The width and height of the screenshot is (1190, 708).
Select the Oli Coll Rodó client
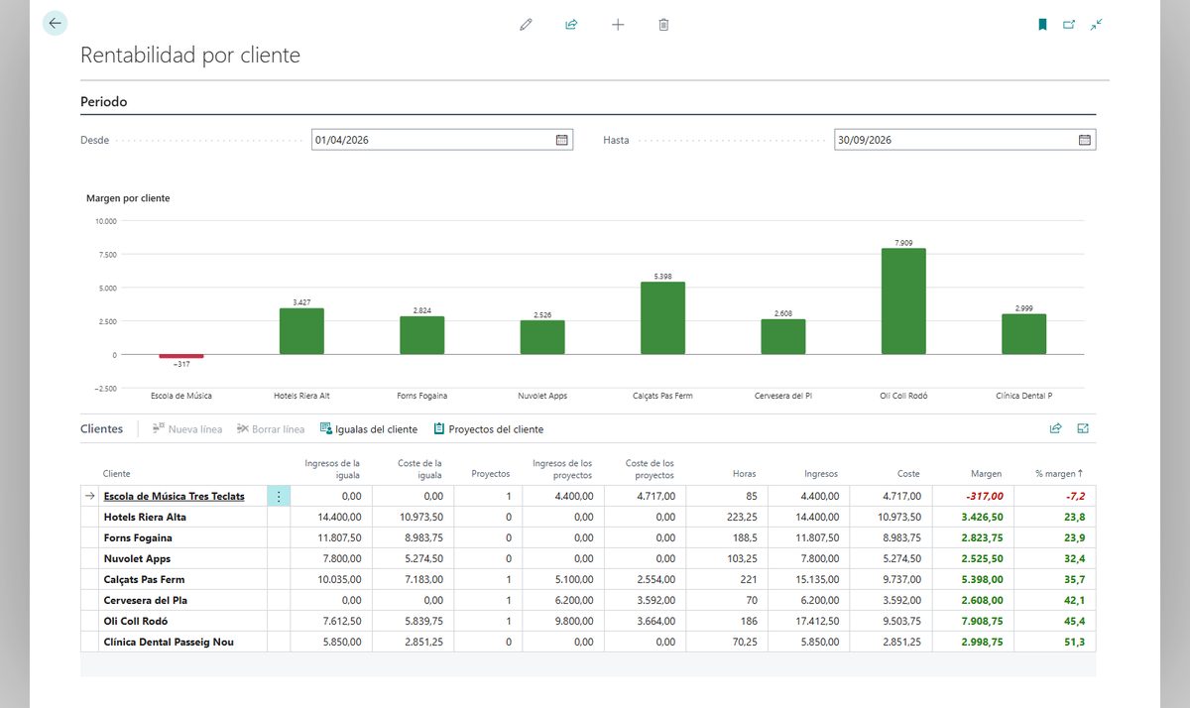pyautogui.click(x=136, y=621)
